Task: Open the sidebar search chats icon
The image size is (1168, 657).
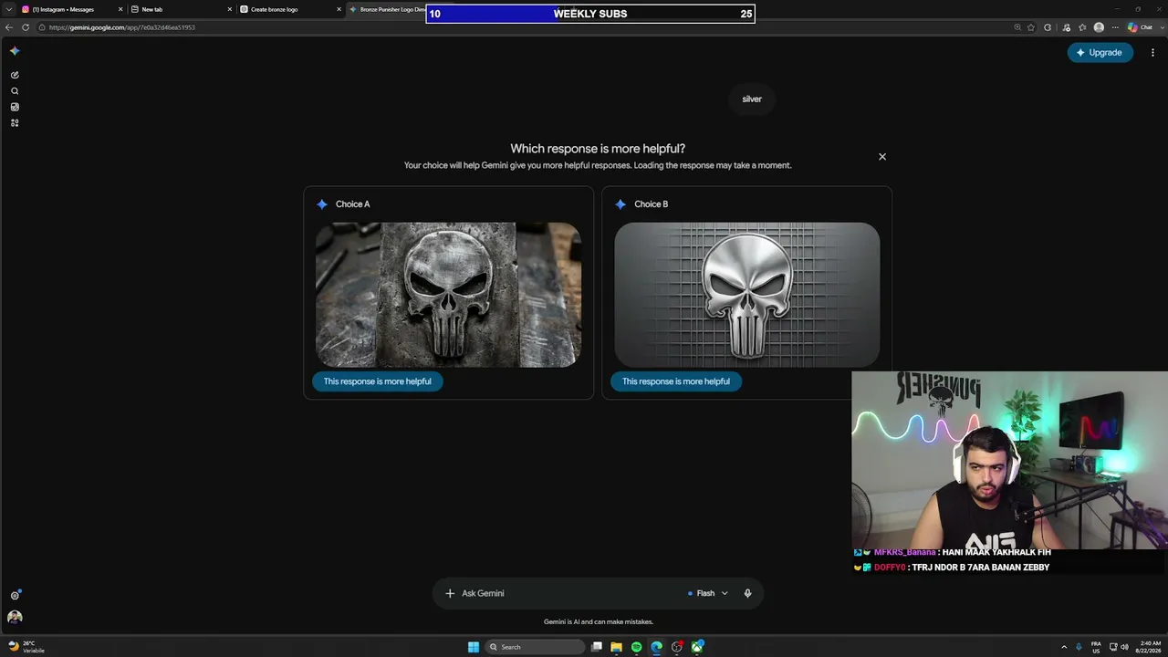Action: click(x=15, y=91)
